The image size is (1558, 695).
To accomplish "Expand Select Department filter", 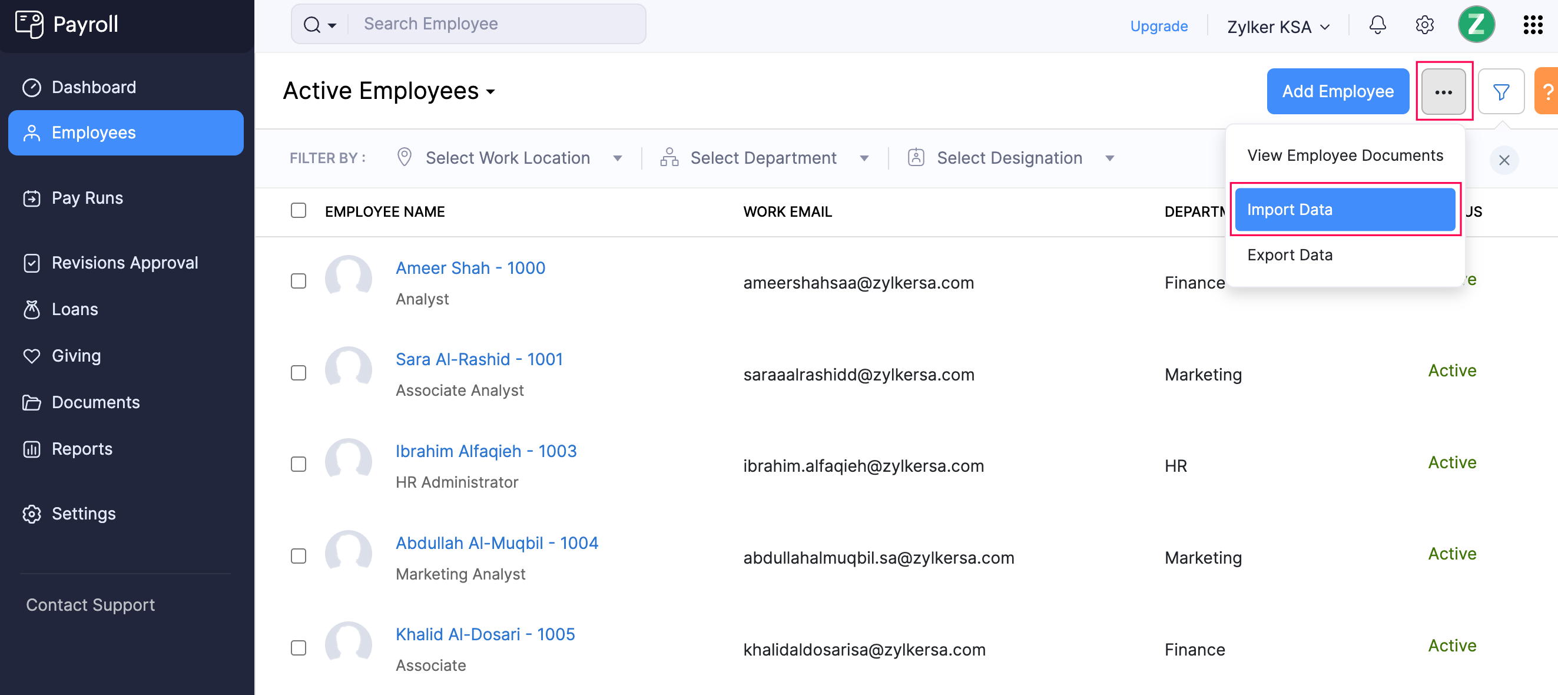I will click(765, 158).
